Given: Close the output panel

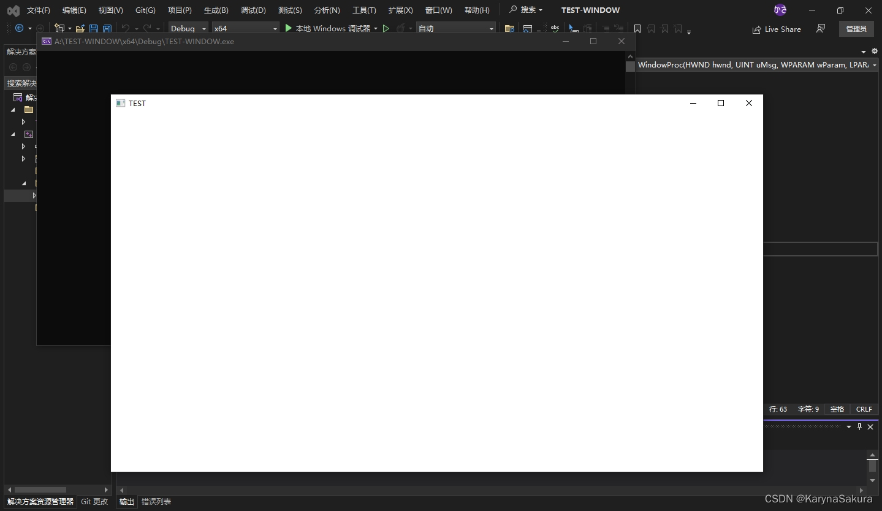Looking at the screenshot, I should click(x=870, y=426).
